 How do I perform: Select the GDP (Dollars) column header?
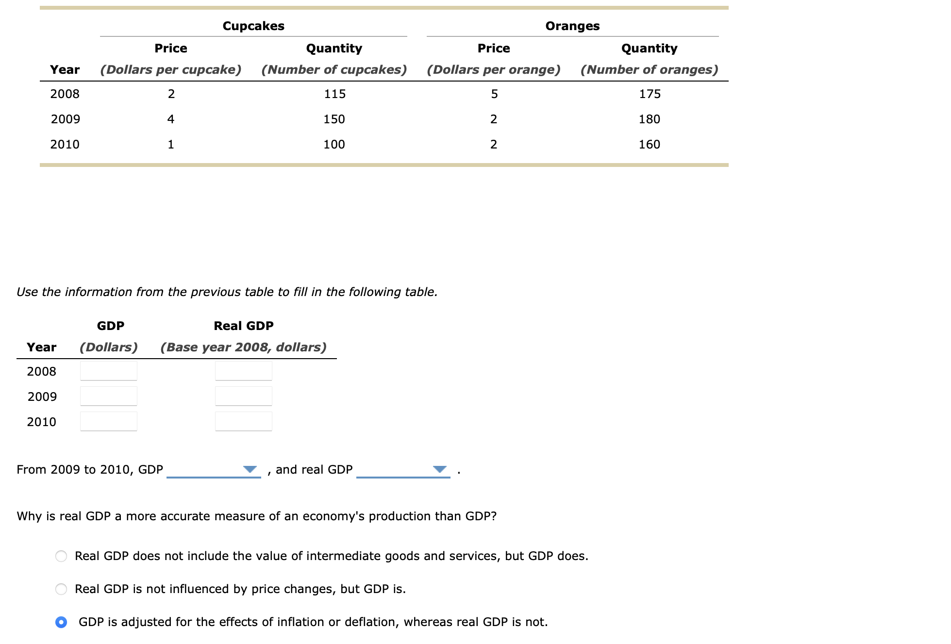pos(109,326)
